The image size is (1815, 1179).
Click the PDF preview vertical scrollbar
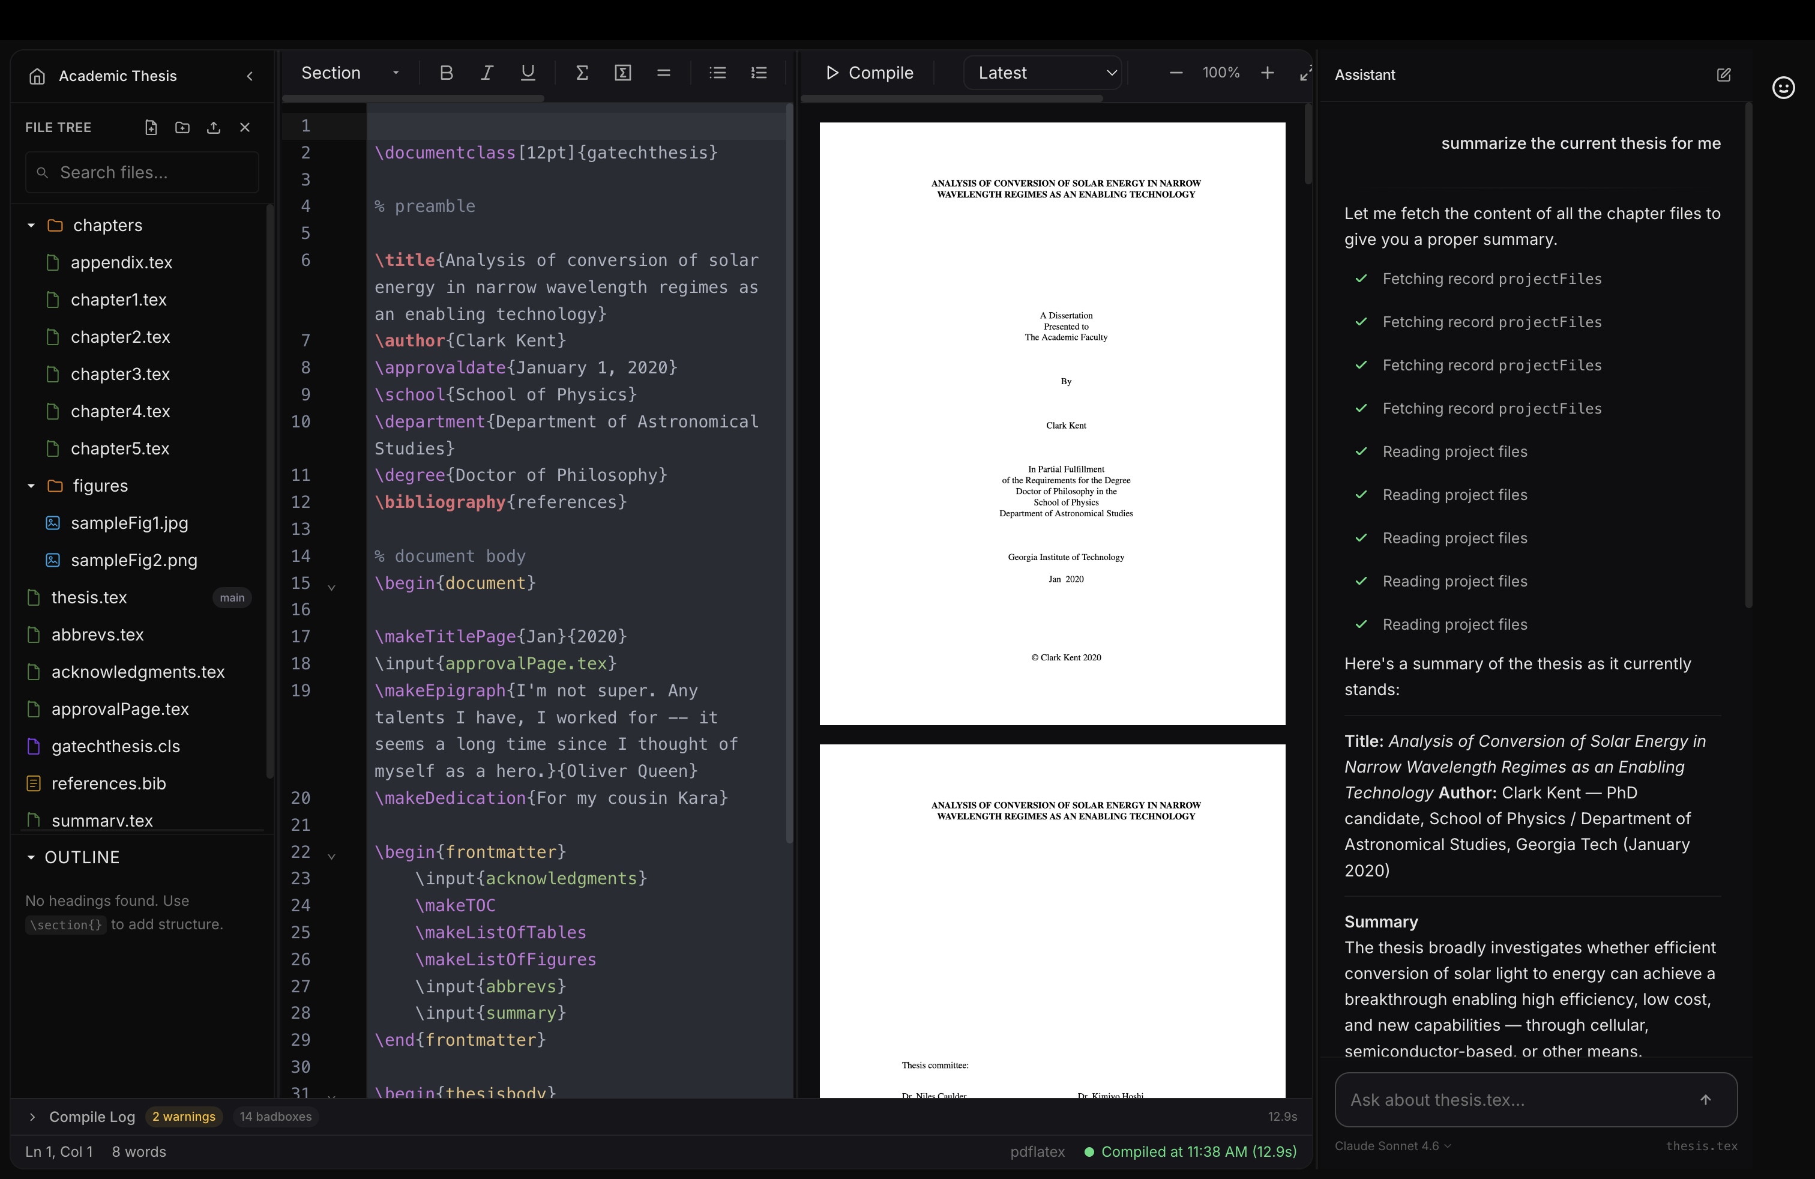click(1308, 143)
